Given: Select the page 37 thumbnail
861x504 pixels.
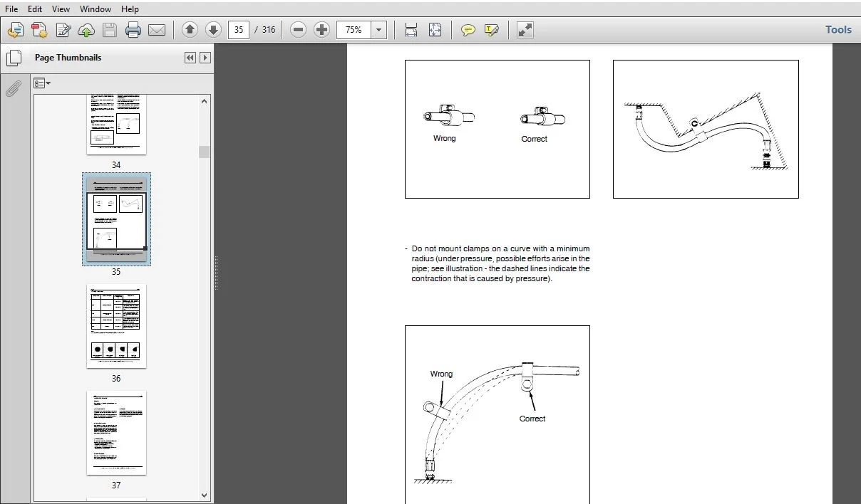Looking at the screenshot, I should [117, 433].
